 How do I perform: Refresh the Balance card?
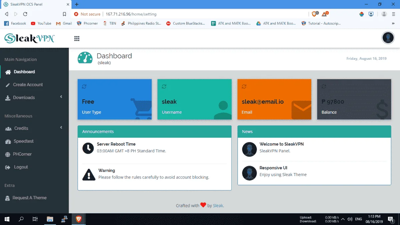point(324,86)
